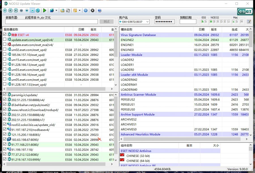Open help with the question mark icon

pos(99,10)
